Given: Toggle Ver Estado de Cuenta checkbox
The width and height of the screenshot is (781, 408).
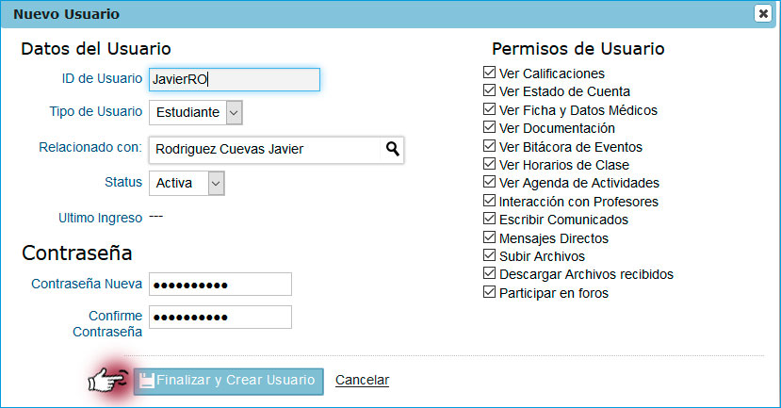Looking at the screenshot, I should [x=489, y=91].
